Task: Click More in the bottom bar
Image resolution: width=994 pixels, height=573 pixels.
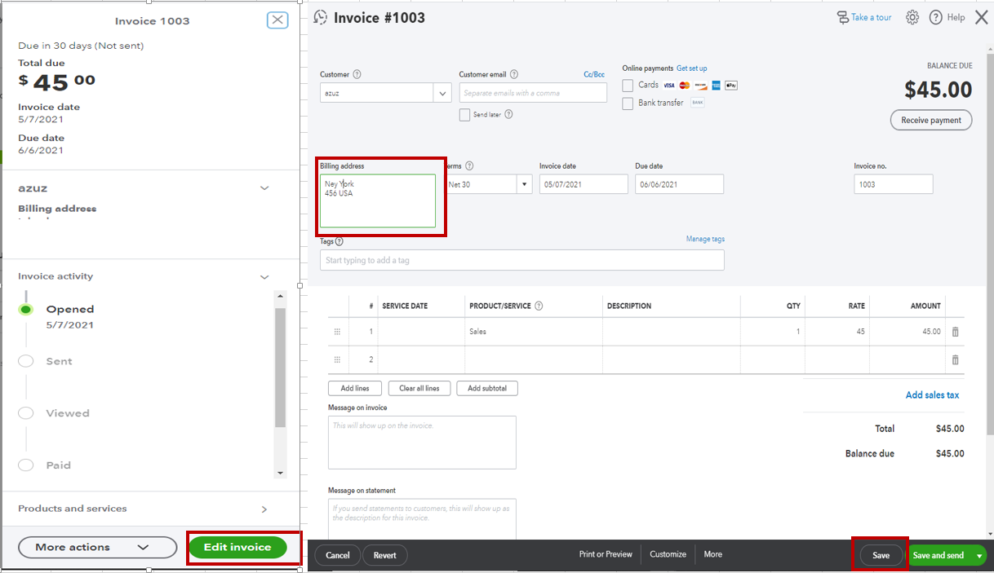Action: point(712,554)
